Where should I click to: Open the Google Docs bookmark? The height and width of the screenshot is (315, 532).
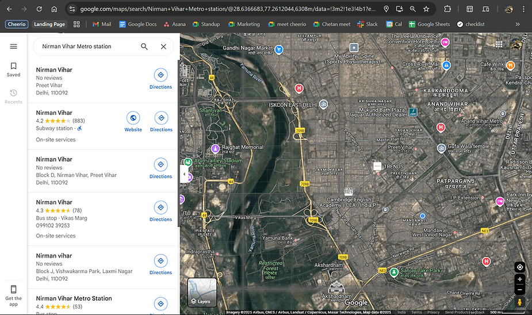138,24
